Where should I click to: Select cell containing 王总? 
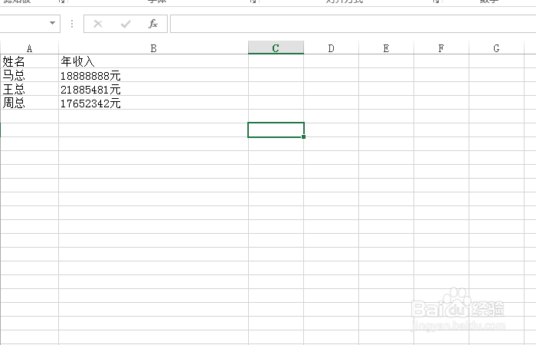pyautogui.click(x=29, y=89)
